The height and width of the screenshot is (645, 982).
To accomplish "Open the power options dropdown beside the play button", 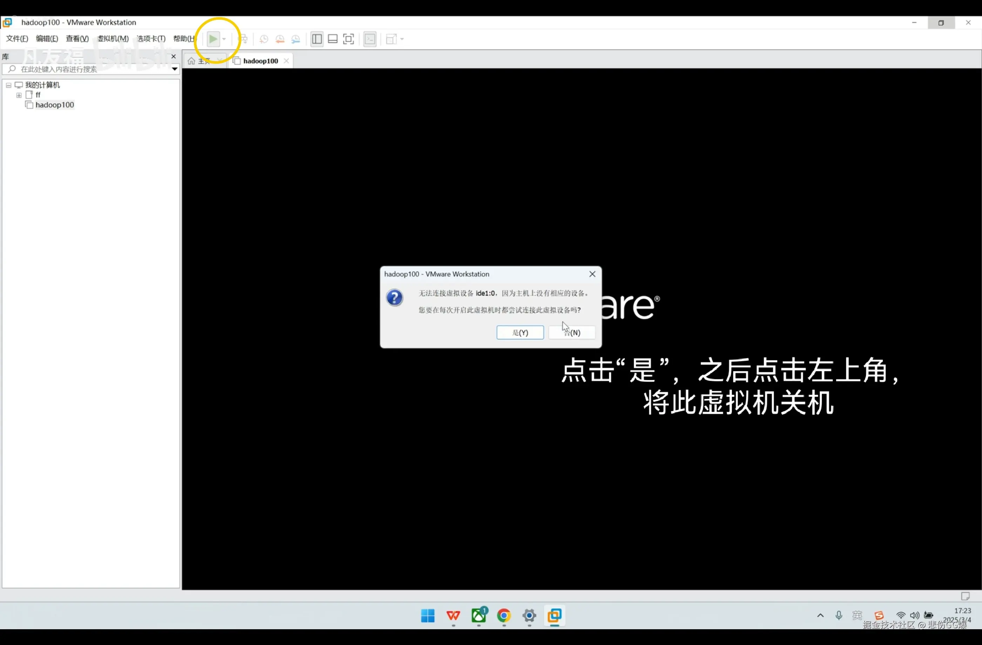I will coord(224,39).
